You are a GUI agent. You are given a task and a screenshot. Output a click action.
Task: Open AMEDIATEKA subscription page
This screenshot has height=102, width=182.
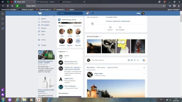pos(69,79)
